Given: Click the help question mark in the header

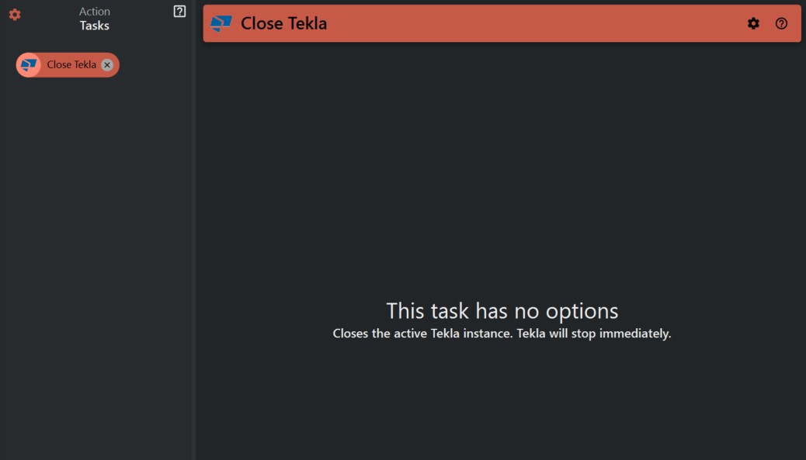Looking at the screenshot, I should pos(780,23).
